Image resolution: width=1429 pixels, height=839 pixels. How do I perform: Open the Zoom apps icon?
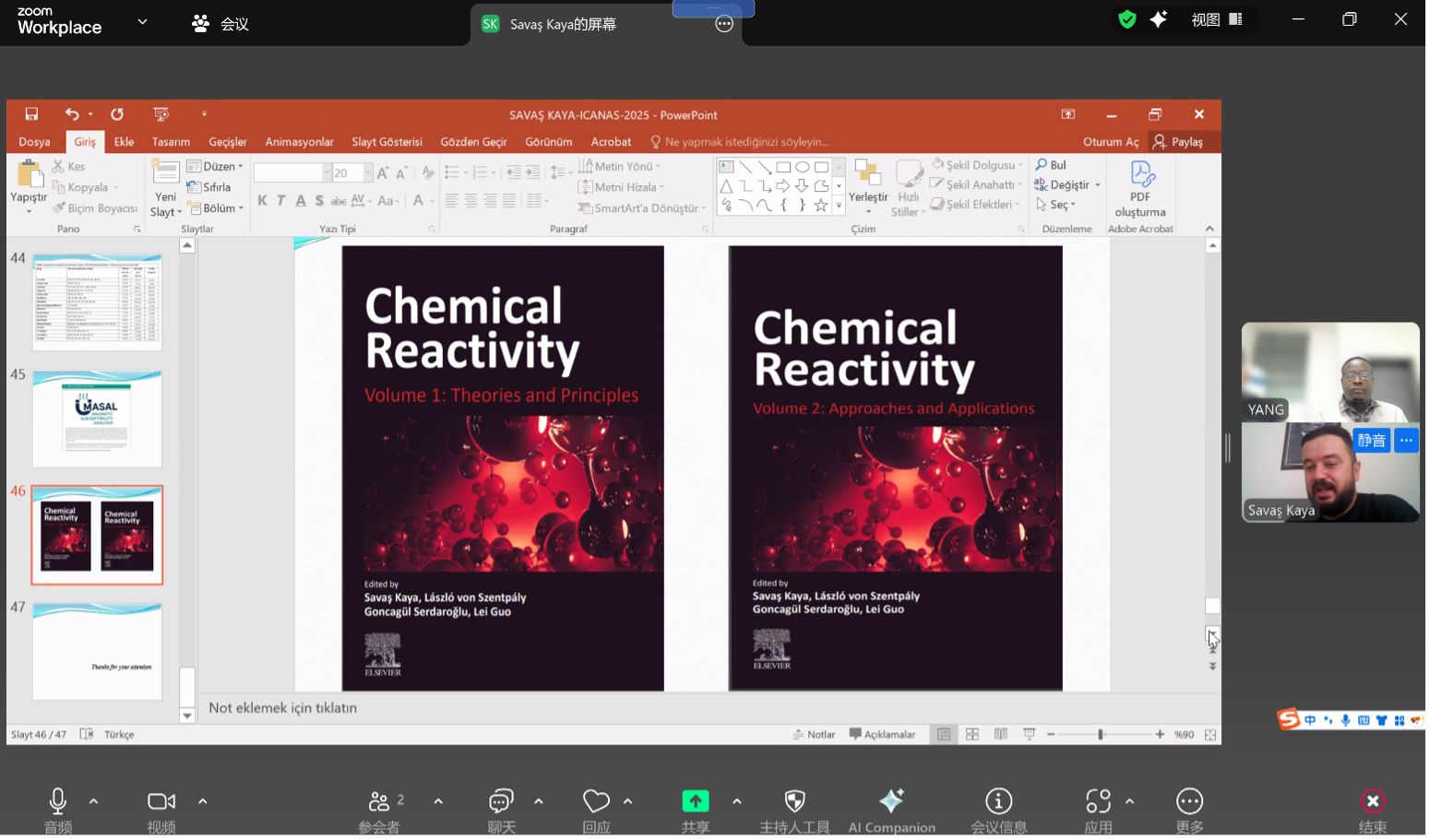[x=1098, y=802]
